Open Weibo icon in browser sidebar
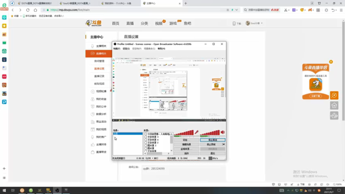Screen dimensions: 345x194 [4, 34]
